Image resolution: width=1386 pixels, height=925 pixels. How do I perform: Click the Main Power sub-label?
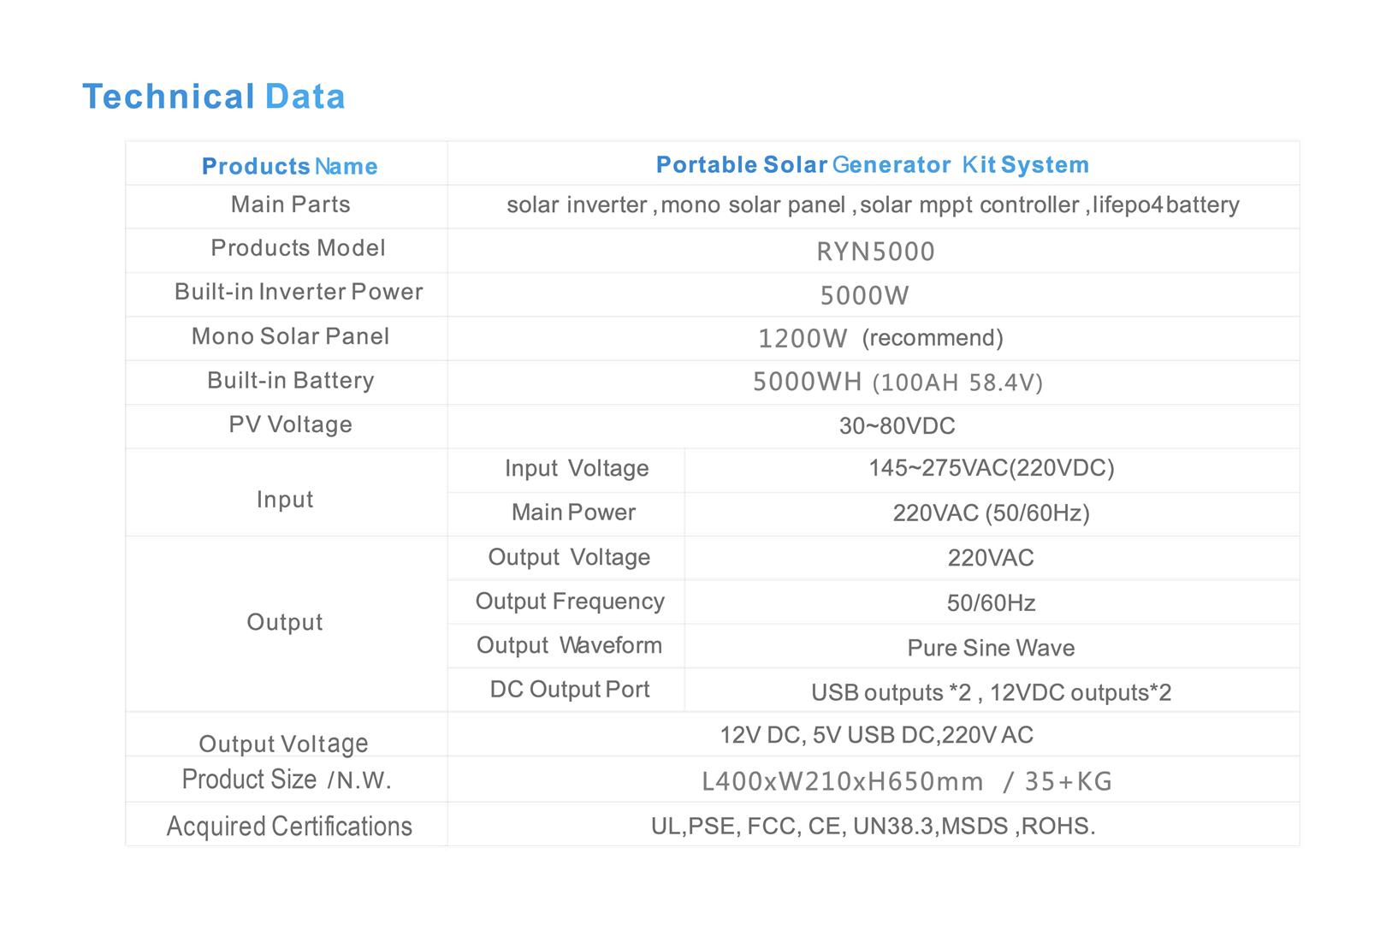pos(573,513)
